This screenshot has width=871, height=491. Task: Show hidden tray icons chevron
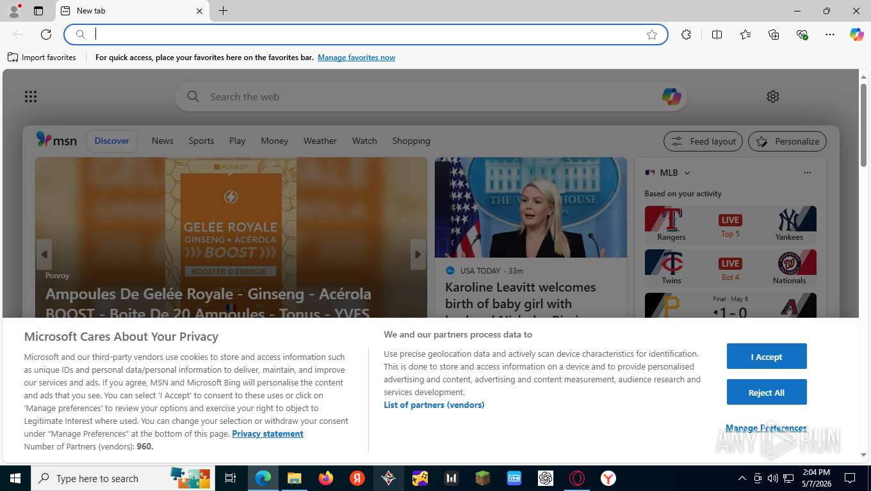(742, 478)
